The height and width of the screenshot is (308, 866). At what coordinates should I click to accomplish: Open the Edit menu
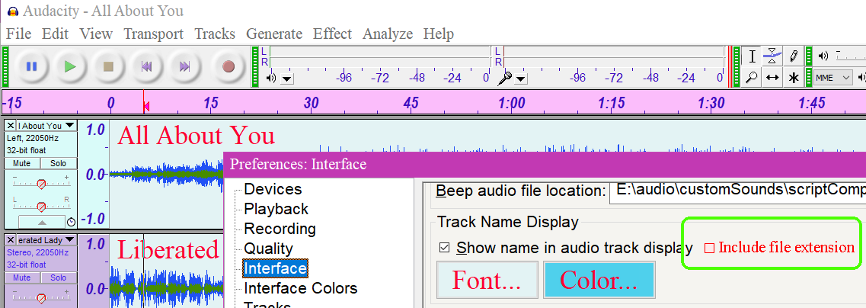coord(56,34)
